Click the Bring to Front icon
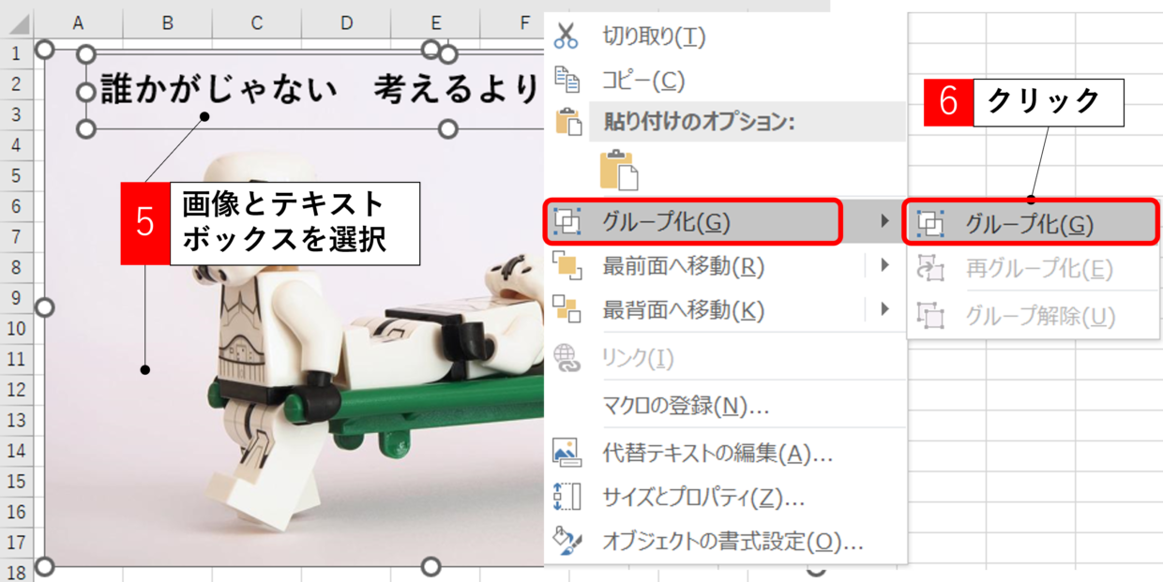This screenshot has height=582, width=1163. [567, 266]
